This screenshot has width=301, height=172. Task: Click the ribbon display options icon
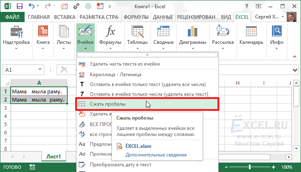pos(259,6)
